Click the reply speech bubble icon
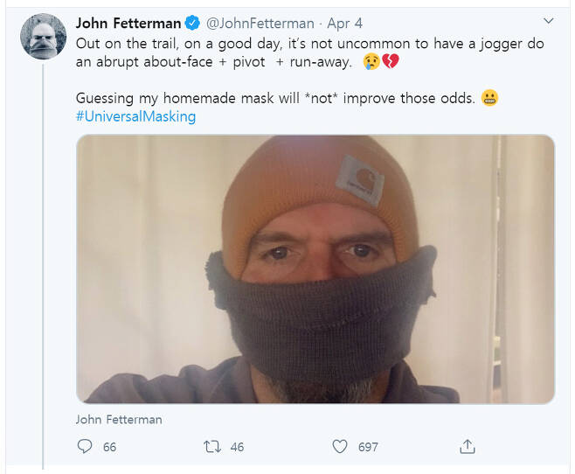The image size is (575, 474). pyautogui.click(x=85, y=446)
